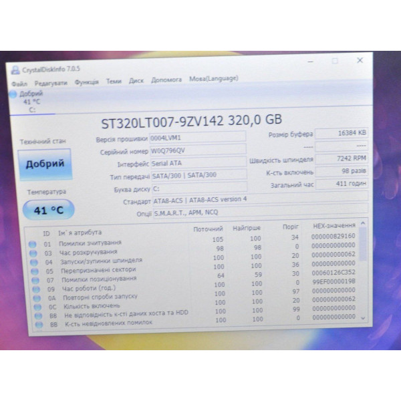Screen dimensions: 401x401
Task: Click the disk model title ST320LT007-9ZV142
Action: (162, 123)
